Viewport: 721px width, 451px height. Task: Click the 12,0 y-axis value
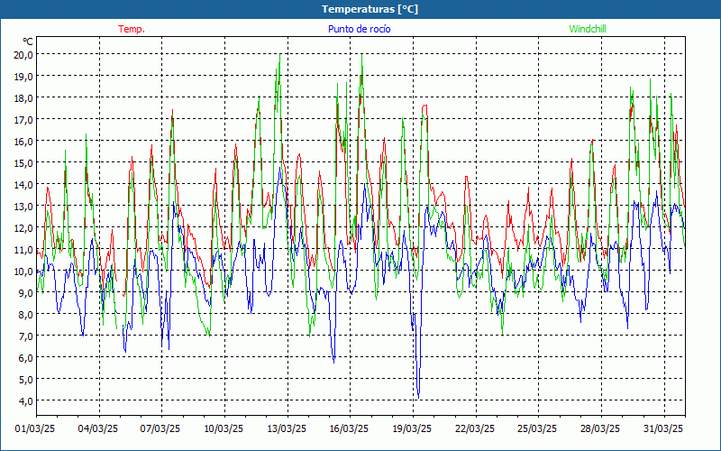[23, 228]
